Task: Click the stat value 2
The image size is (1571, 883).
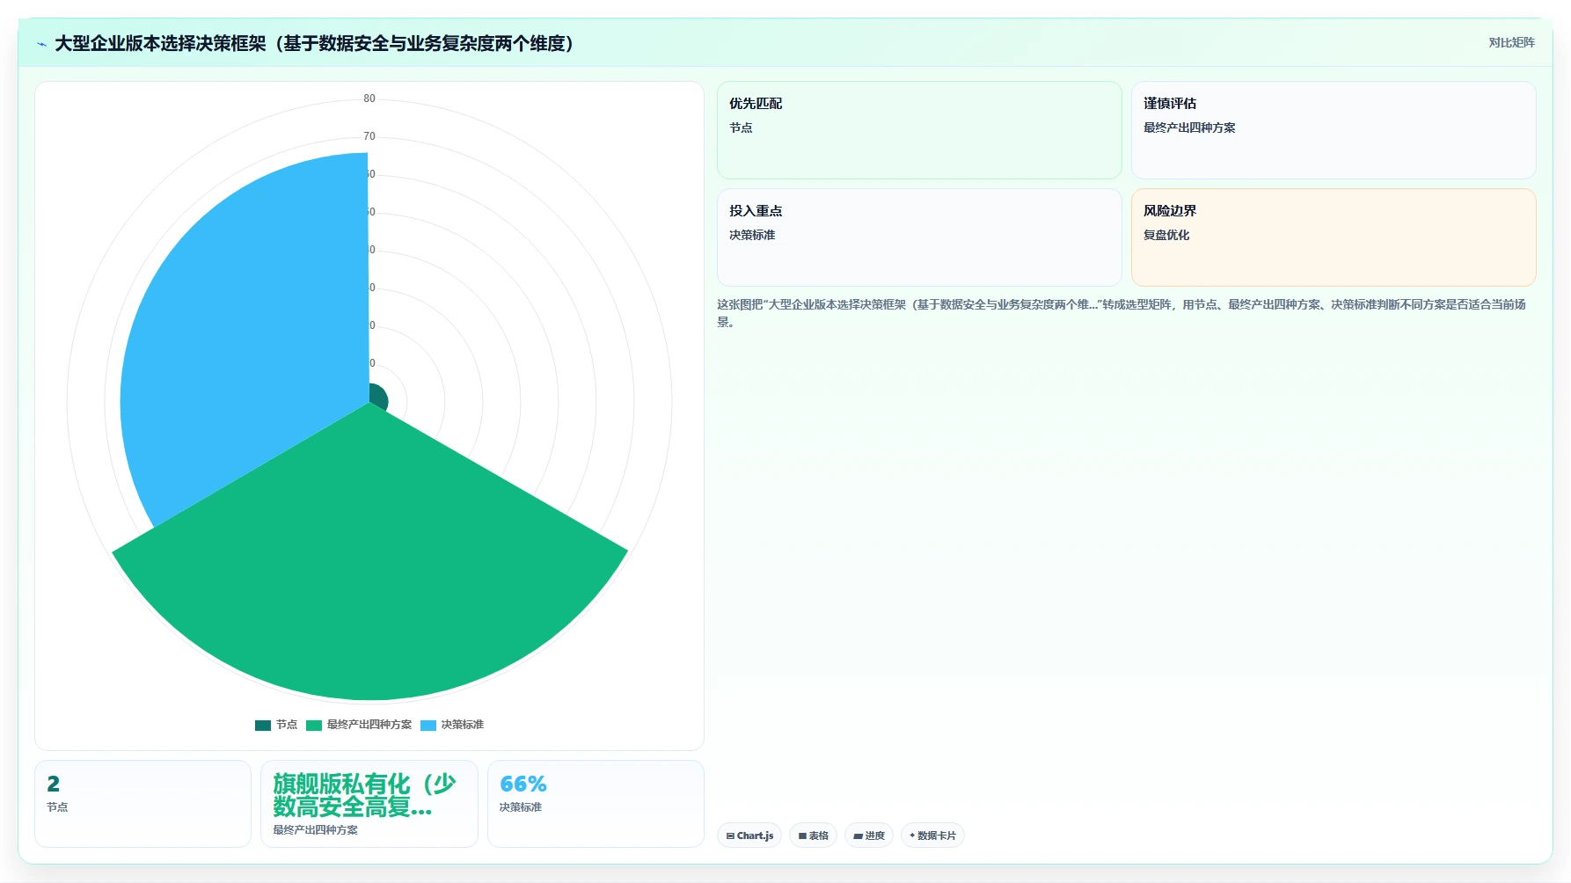Action: point(54,784)
